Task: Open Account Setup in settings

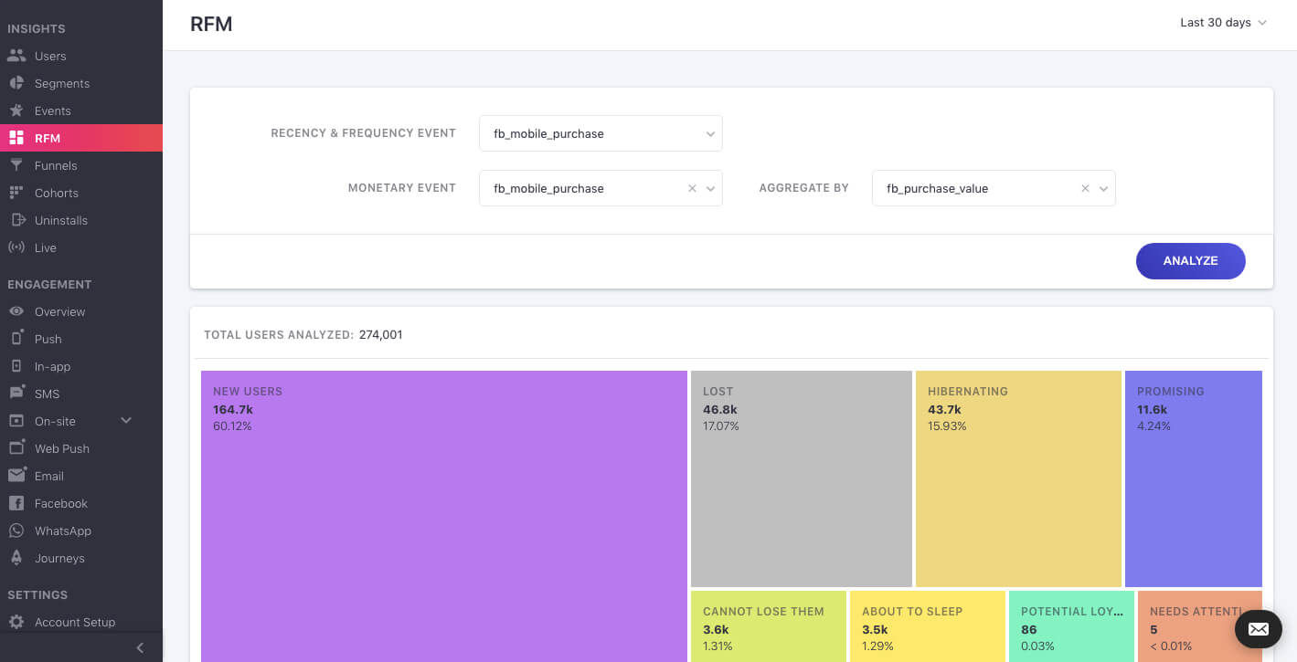Action: [x=74, y=622]
